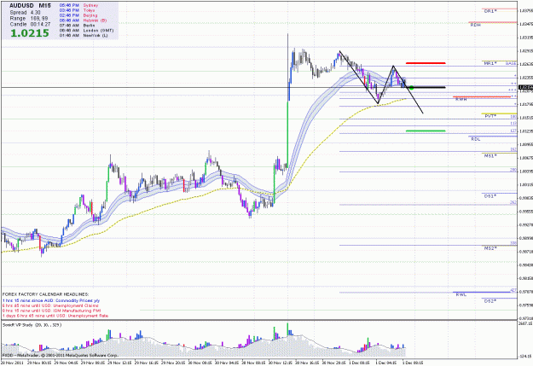The image size is (533, 366).
Task: Click the DS1 level label
Action: coord(490,196)
